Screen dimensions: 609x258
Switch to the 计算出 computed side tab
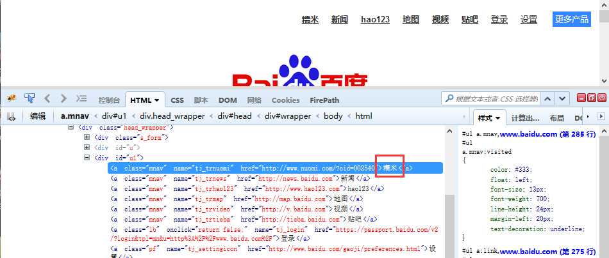tap(525, 118)
